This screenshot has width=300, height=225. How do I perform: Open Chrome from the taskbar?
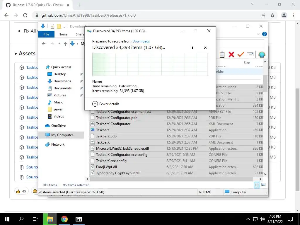pyautogui.click(x=64, y=219)
